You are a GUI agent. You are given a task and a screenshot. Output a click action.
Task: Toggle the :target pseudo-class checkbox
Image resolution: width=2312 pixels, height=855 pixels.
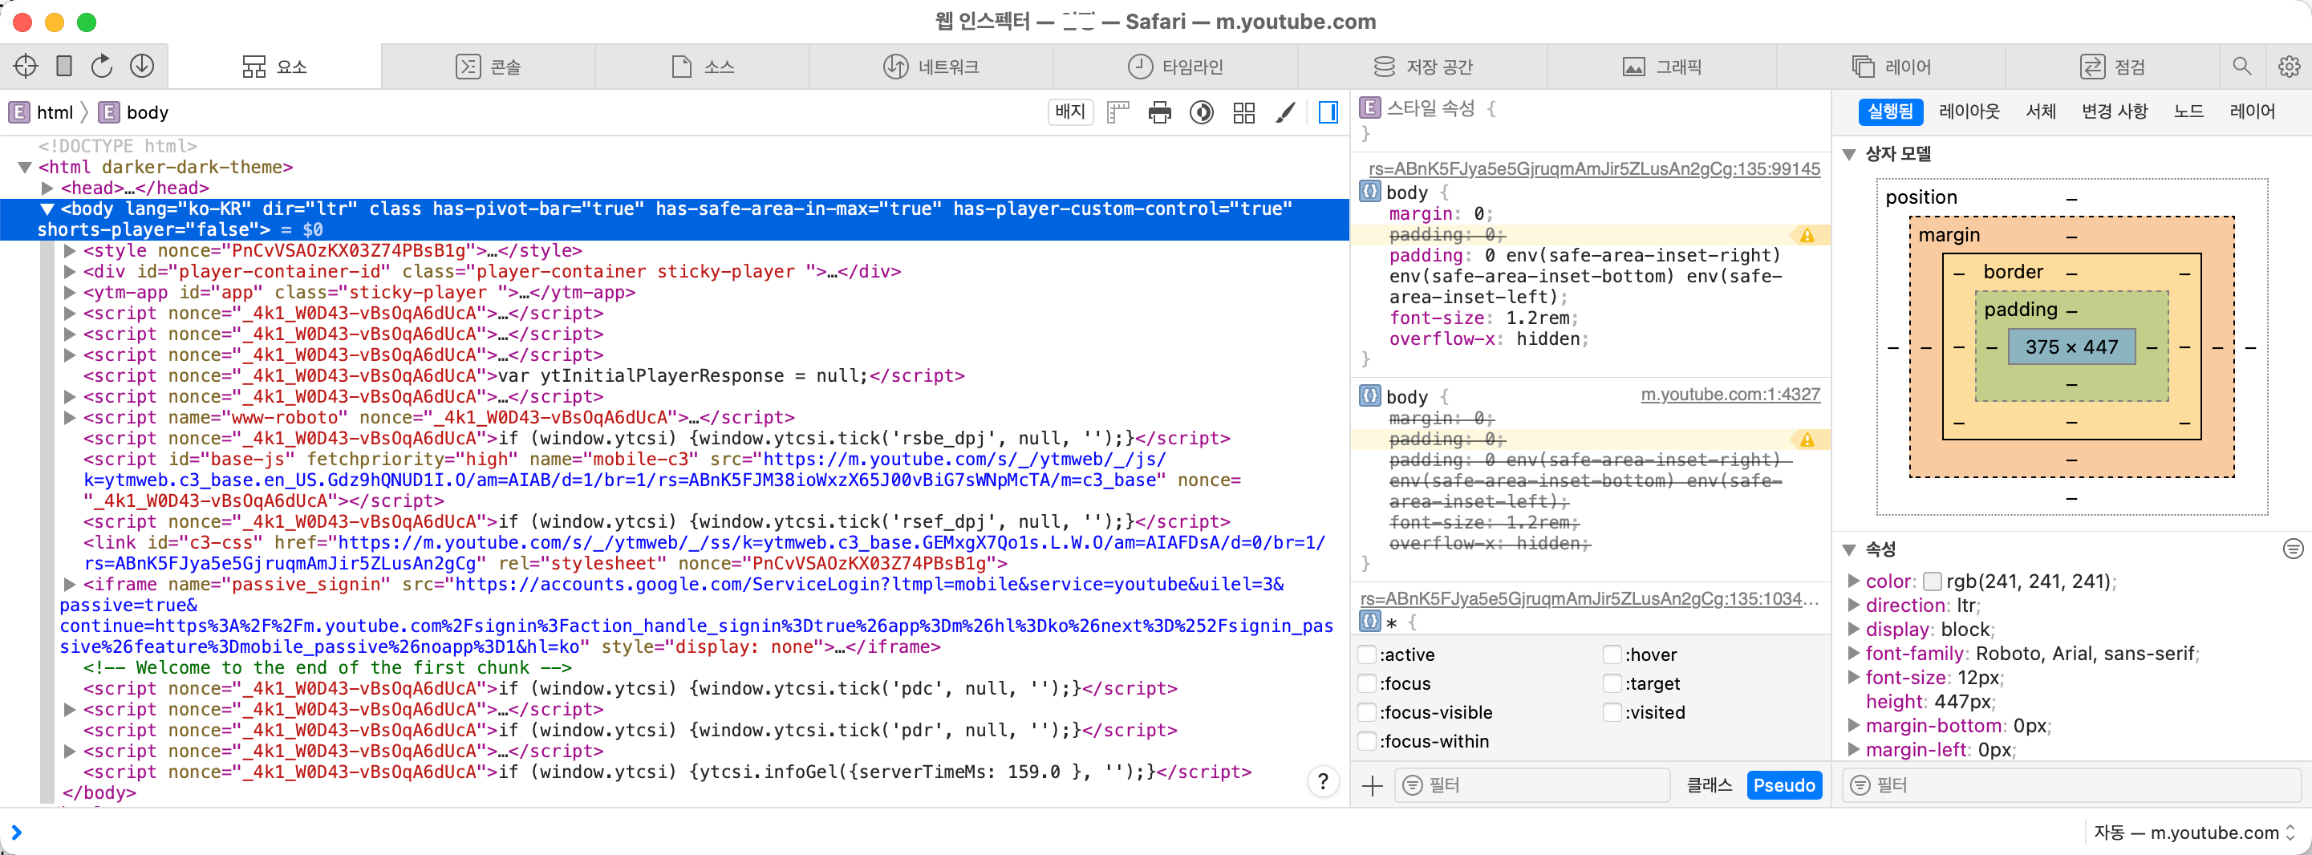(x=1612, y=683)
